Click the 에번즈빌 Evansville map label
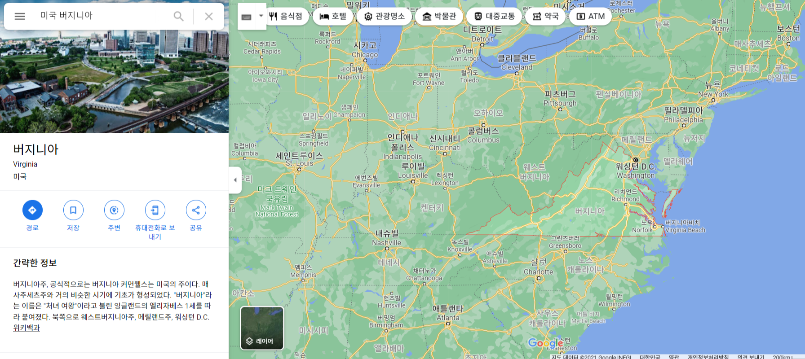805x359 pixels. pos(367,181)
